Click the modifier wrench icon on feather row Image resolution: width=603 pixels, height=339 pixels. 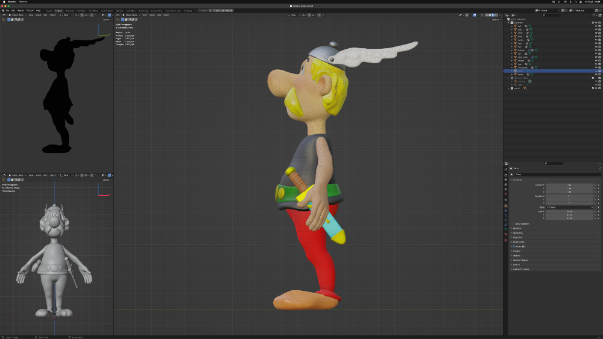tap(529, 51)
